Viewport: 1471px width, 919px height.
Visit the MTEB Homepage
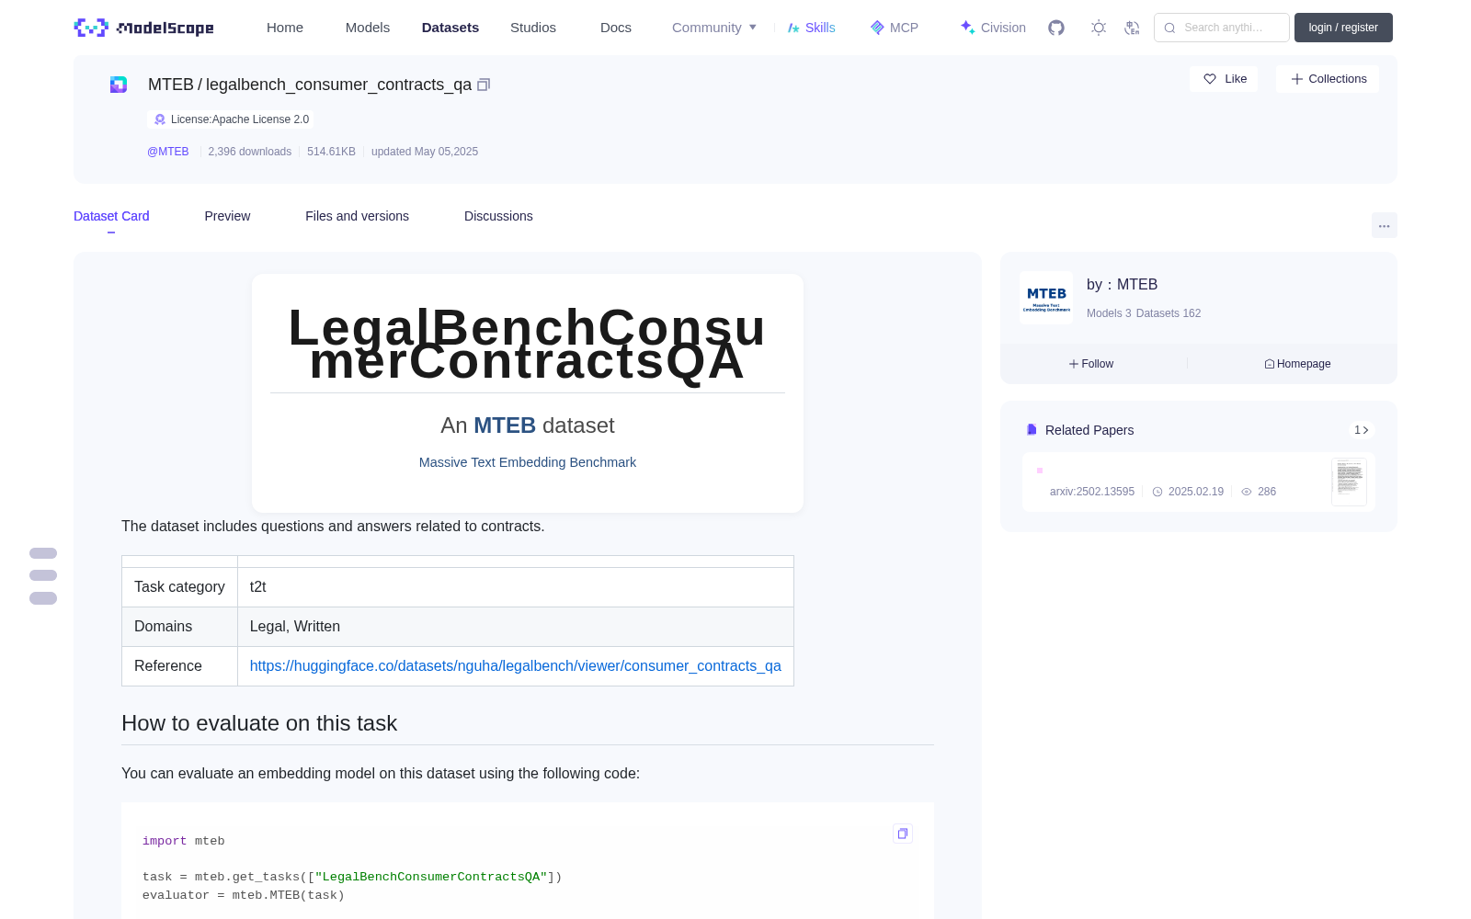[1297, 364]
